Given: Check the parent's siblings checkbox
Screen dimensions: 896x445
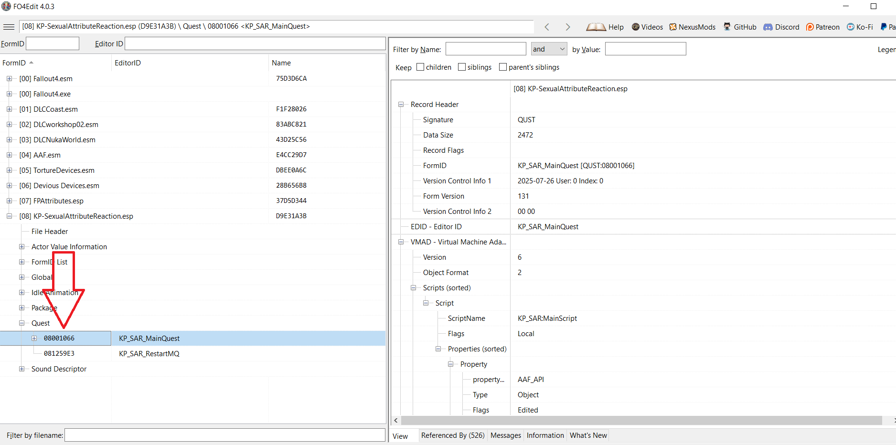Looking at the screenshot, I should point(503,67).
